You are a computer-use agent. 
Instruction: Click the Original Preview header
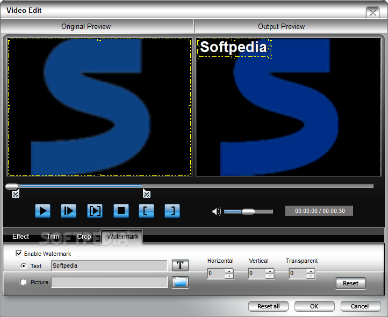pyautogui.click(x=86, y=26)
